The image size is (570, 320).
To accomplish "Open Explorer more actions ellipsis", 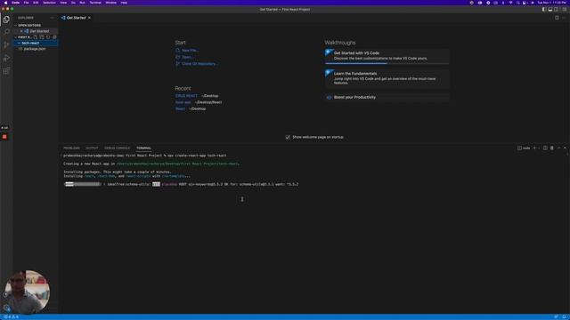I will click(52, 18).
